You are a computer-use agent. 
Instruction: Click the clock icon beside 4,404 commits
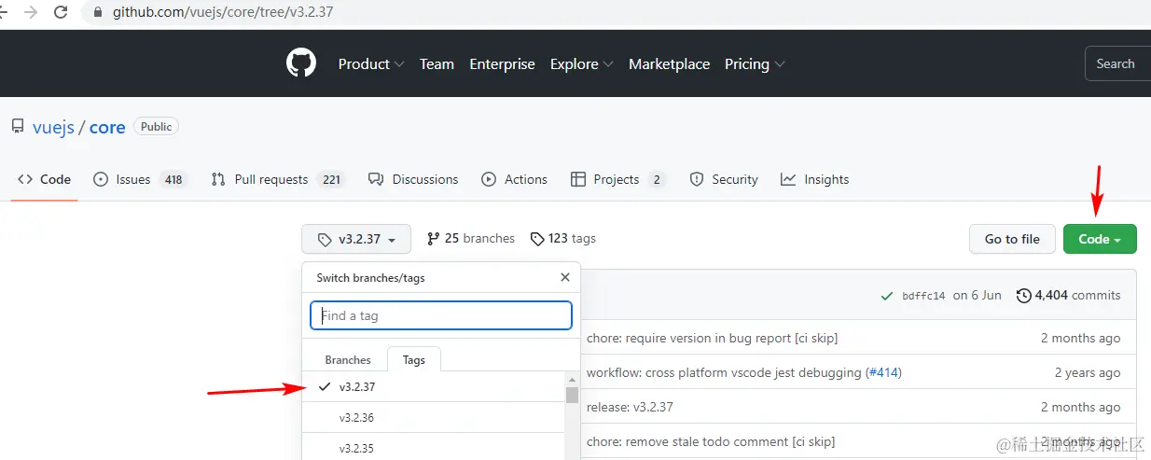(x=1024, y=296)
